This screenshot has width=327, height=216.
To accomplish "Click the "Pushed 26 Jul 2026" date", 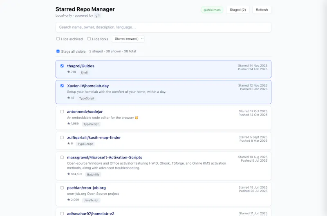I will 253,191.
